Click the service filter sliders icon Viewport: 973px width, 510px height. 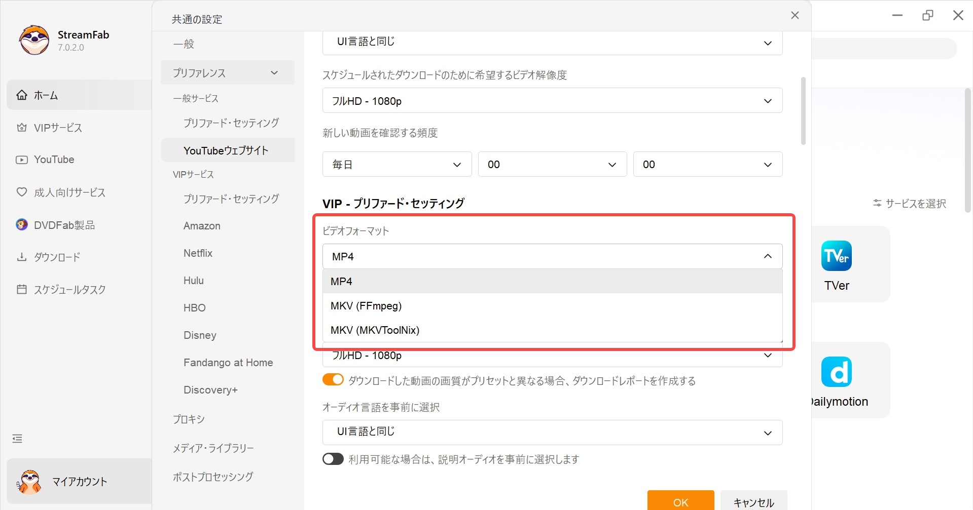click(877, 203)
